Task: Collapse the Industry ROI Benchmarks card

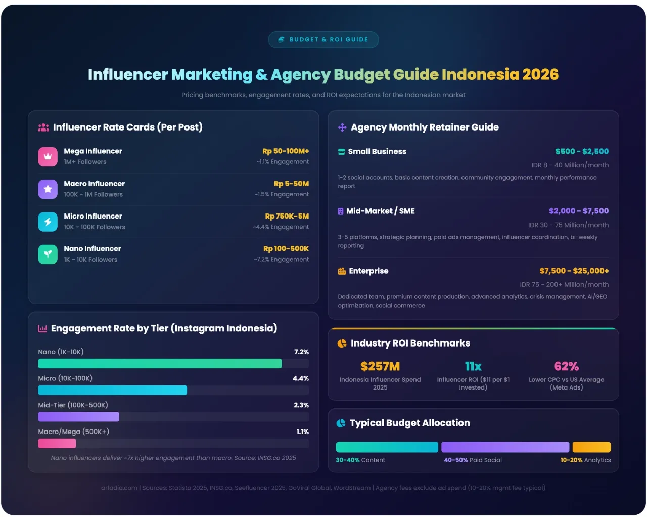Action: click(410, 343)
